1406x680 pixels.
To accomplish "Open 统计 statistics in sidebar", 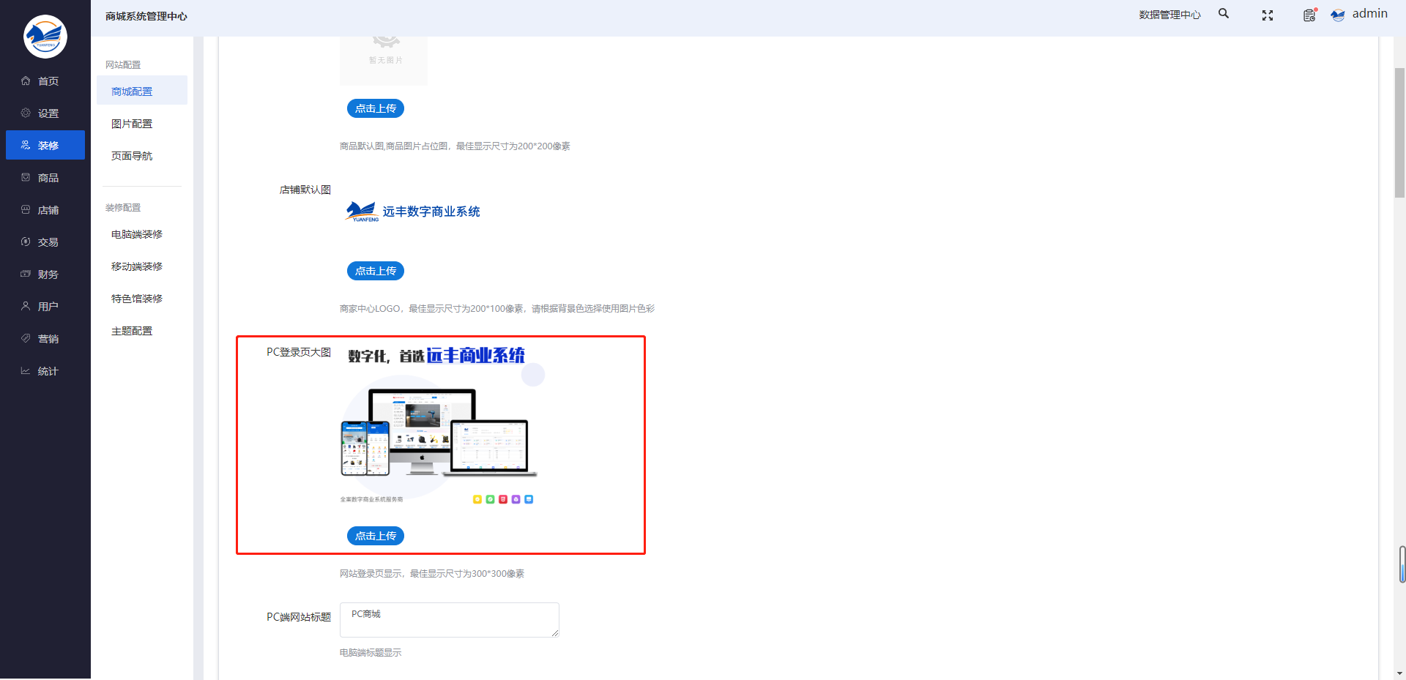I will point(45,371).
